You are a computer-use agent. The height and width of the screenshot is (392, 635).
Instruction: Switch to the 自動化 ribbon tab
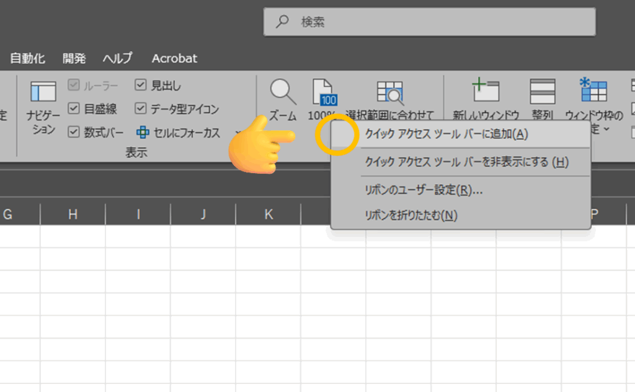click(x=27, y=58)
